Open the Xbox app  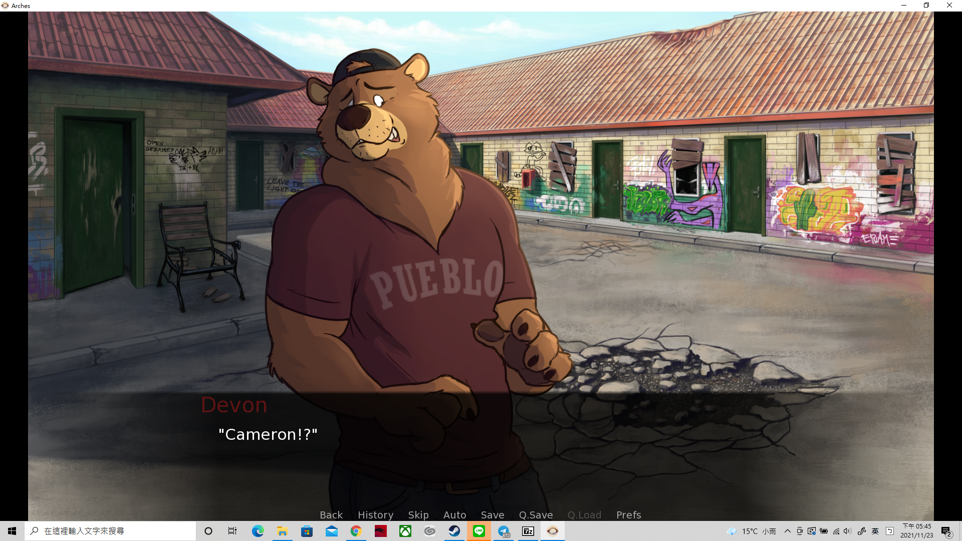point(405,531)
